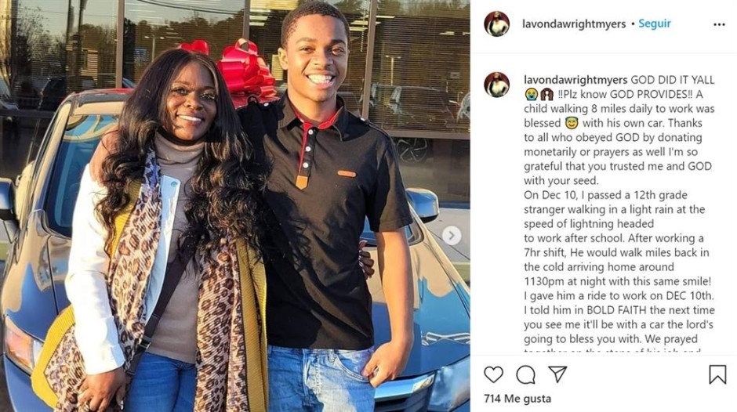
Task: Save the post with the bookmark icon
Action: (717, 374)
